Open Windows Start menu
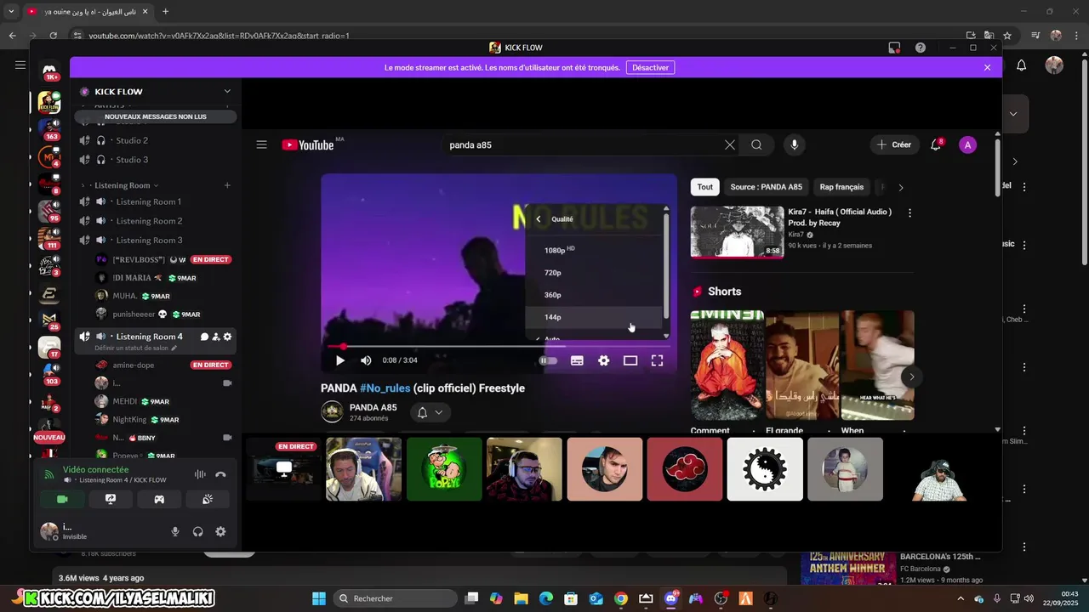The height and width of the screenshot is (612, 1089). coord(319,598)
